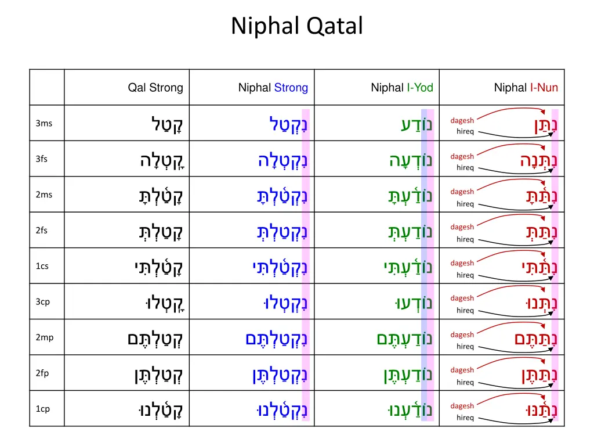Select the "Niphal I-Yod" column header
Image resolution: width=594 pixels, height=446 pixels.
[x=402, y=88]
